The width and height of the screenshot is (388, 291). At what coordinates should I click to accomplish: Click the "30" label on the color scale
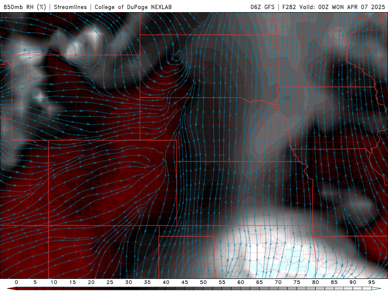coord(129,282)
